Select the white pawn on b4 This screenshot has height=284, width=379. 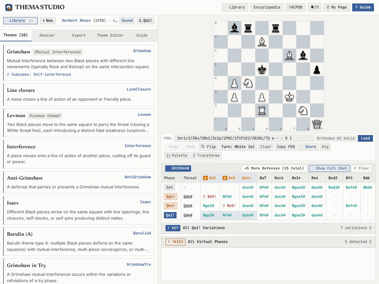pos(234,83)
